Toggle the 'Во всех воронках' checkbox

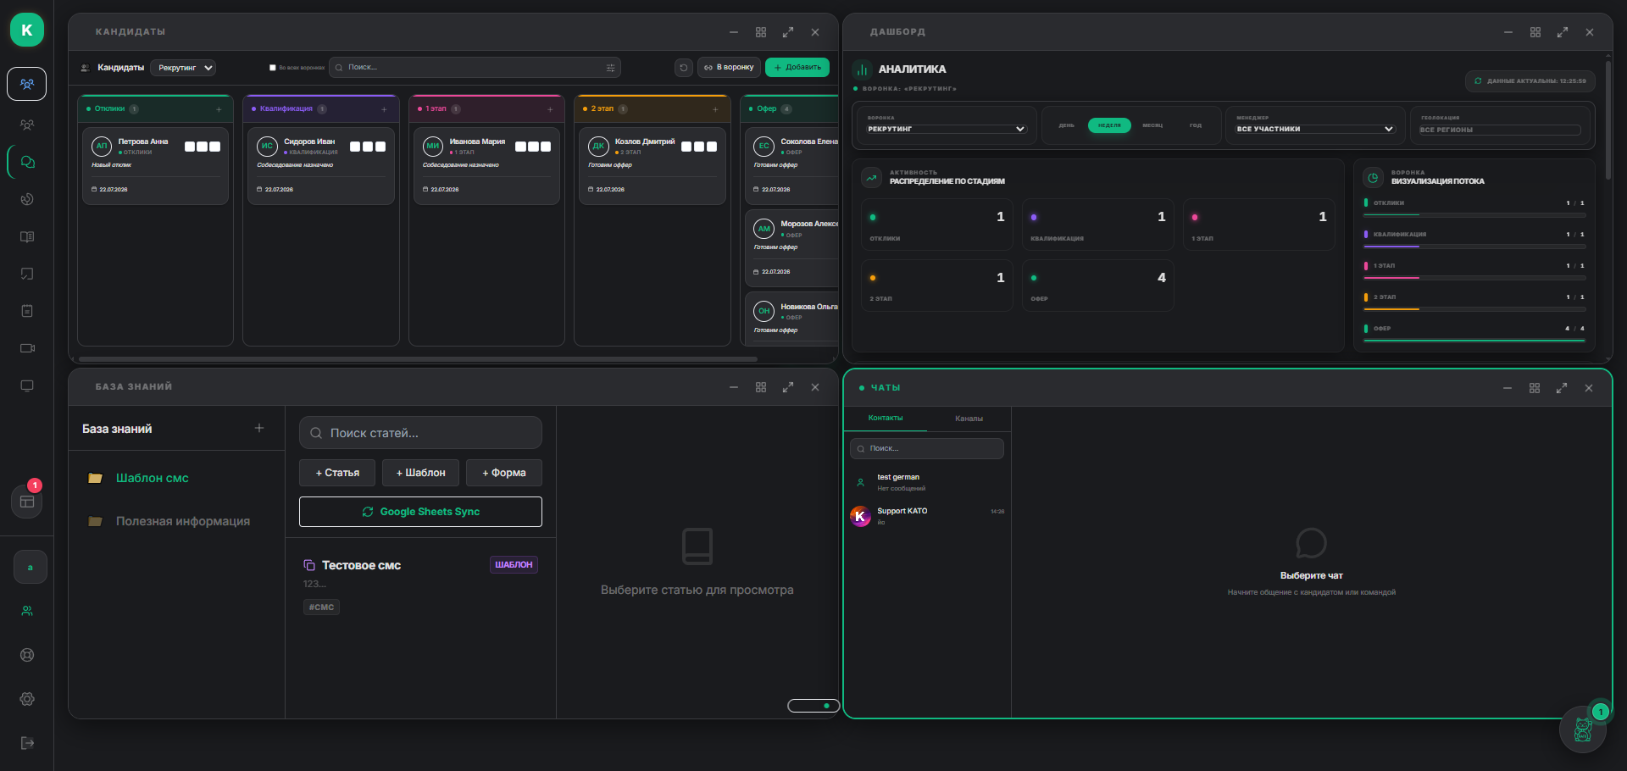(273, 68)
